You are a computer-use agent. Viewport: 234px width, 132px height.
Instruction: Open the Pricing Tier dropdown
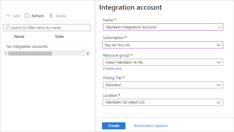click(163, 85)
